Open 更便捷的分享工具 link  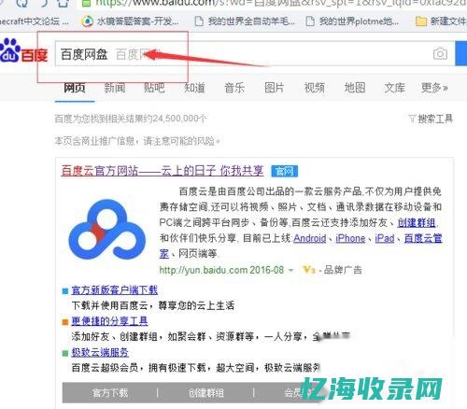(109, 321)
